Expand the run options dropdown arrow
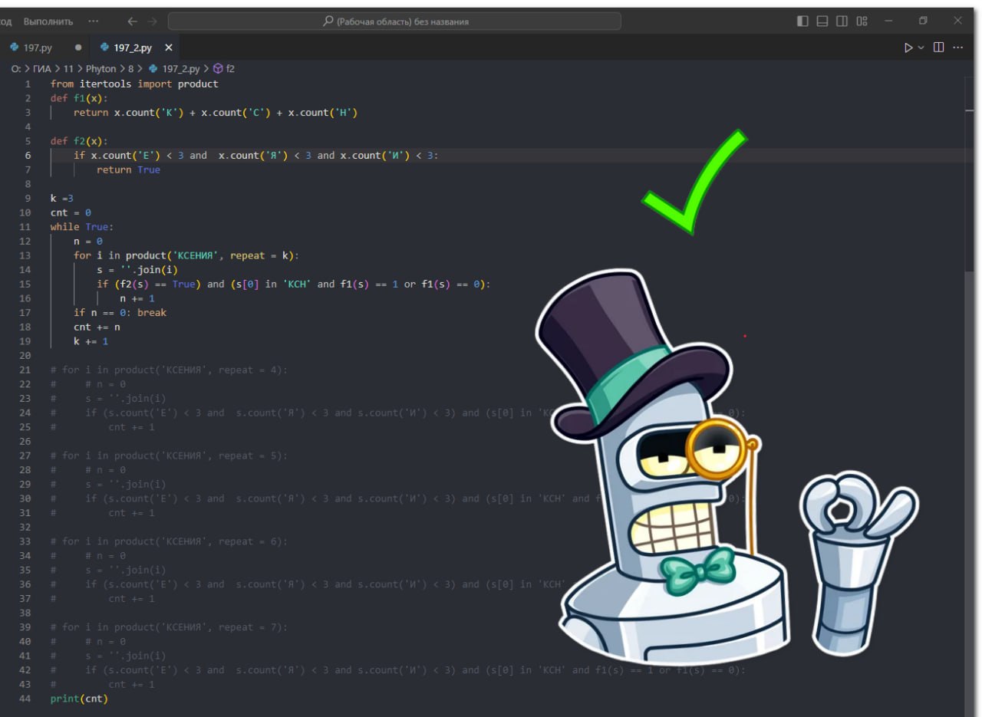 (x=921, y=48)
